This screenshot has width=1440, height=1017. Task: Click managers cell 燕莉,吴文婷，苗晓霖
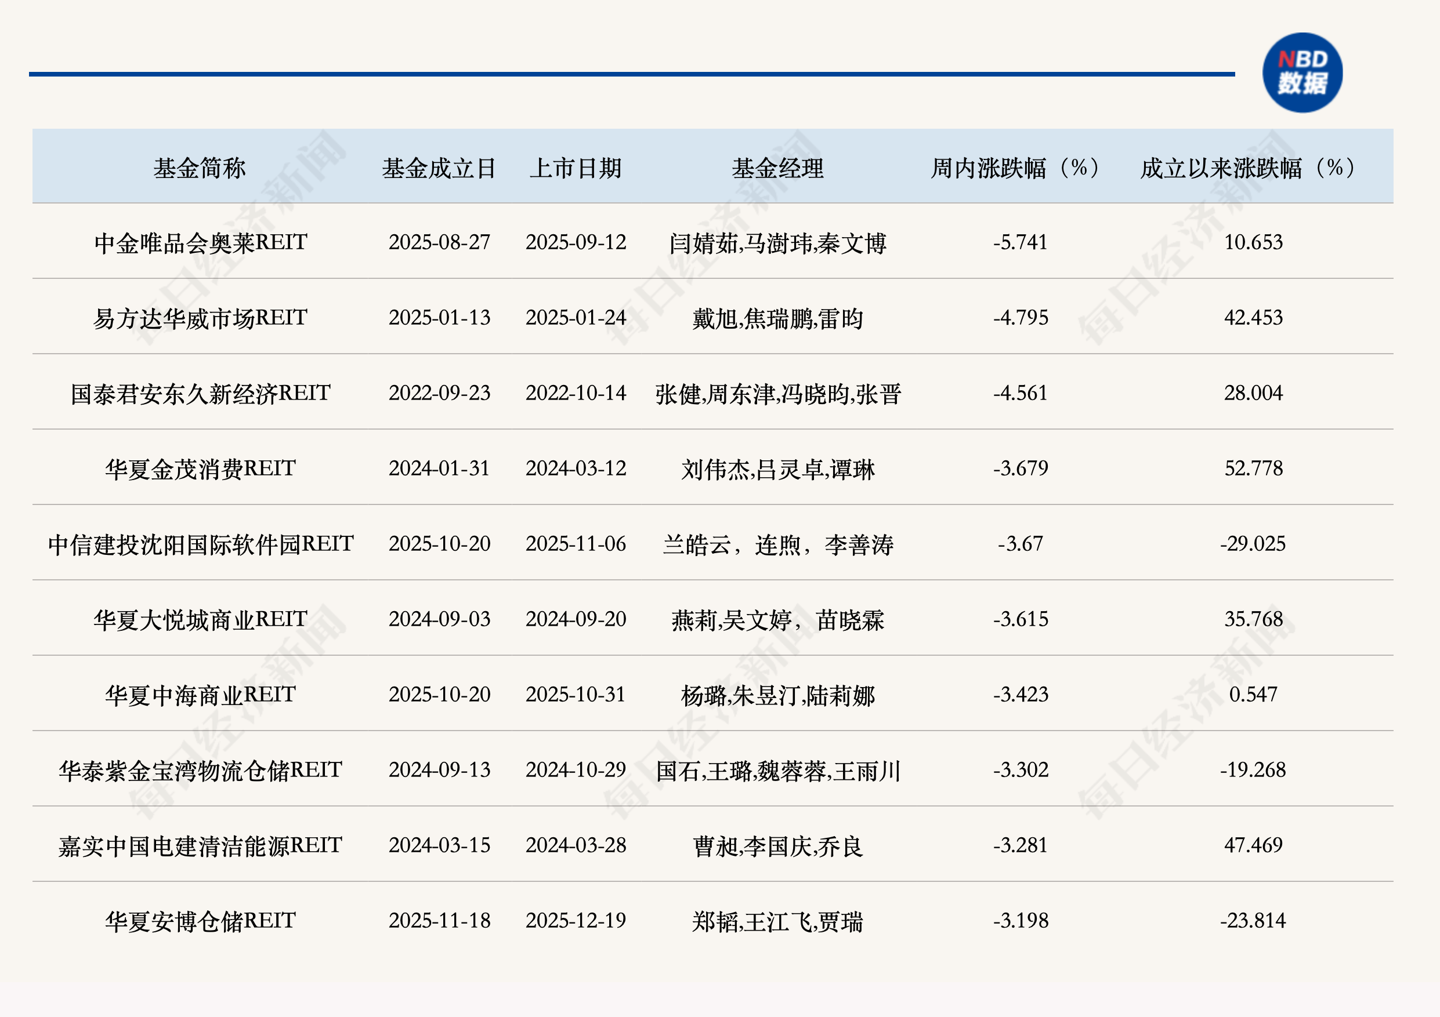pyautogui.click(x=777, y=620)
